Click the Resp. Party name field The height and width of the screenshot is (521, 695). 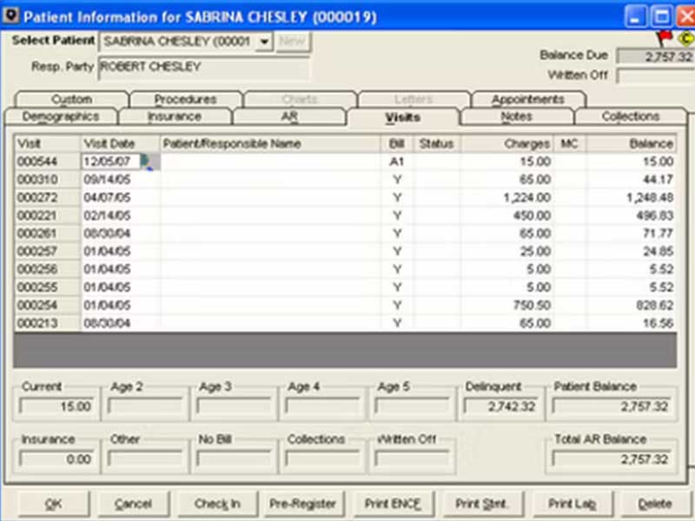click(204, 68)
